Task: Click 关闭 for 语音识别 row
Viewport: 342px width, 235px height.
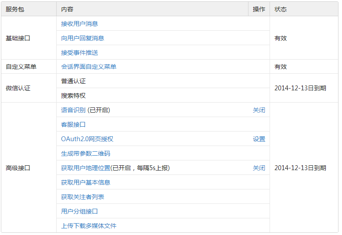Action: [x=259, y=110]
